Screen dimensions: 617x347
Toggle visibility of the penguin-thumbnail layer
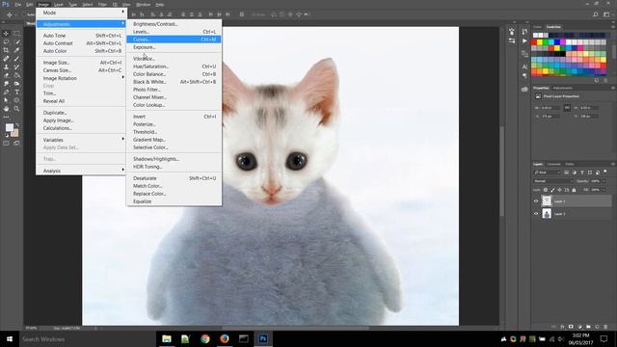coord(536,214)
